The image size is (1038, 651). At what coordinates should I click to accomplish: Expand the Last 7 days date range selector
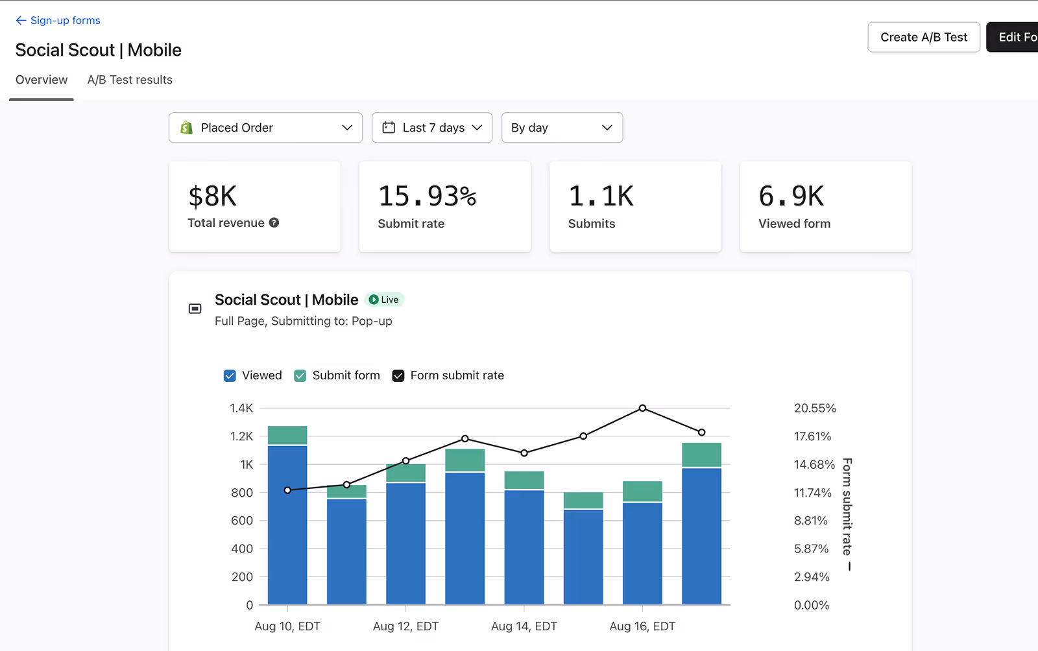tap(432, 127)
